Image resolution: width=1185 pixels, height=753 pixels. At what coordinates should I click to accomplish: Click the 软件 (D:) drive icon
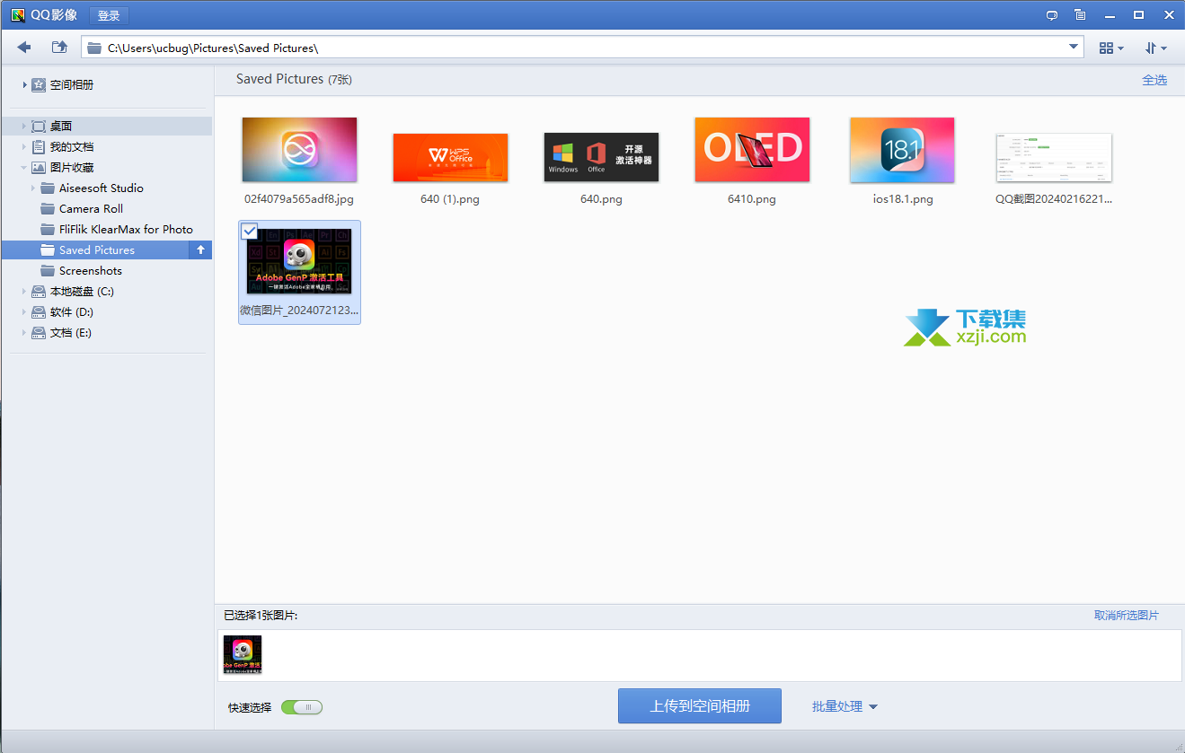pyautogui.click(x=39, y=312)
